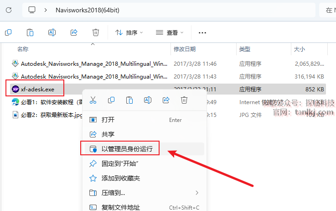Screen dimensions: 336x211
Task: Open the 排序 sort dropdown
Action: coord(129,32)
